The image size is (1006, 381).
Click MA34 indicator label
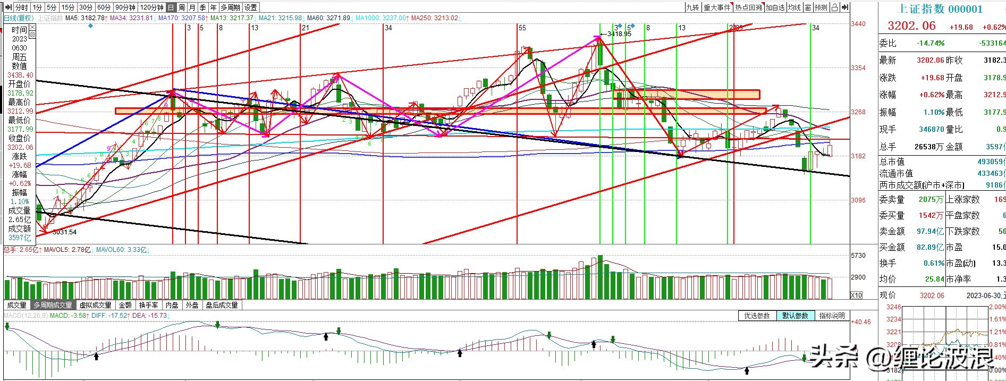click(133, 18)
